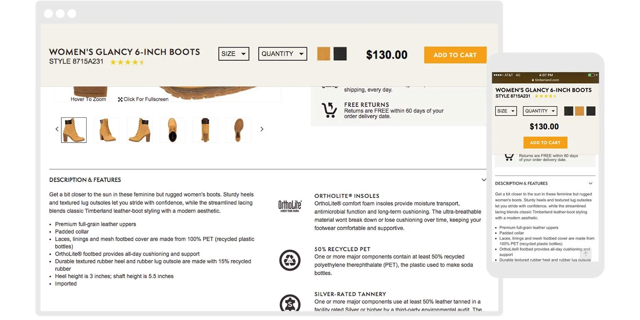This screenshot has height=320, width=640.
Task: Click the padlock icon beside timberland.com on phone
Action: pyautogui.click(x=533, y=80)
